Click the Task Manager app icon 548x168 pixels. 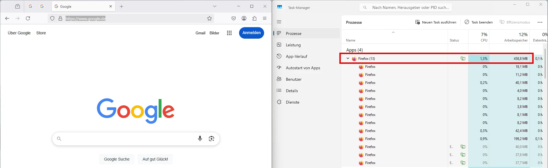point(280,7)
